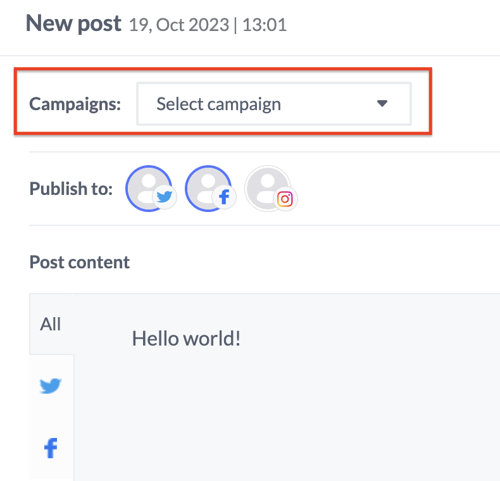Click the 19, Oct 2023 | 13:01 timestamp
500x481 pixels.
pyautogui.click(x=208, y=25)
